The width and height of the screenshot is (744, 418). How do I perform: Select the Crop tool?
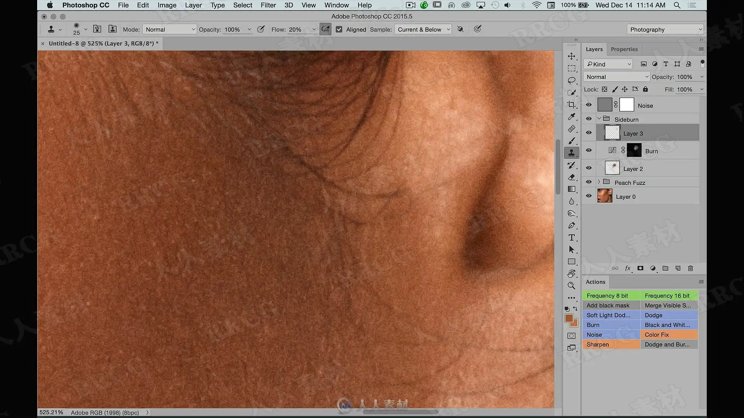point(572,104)
